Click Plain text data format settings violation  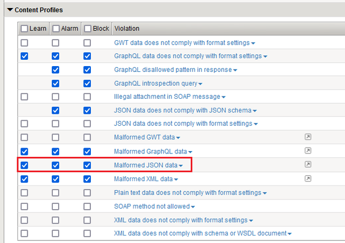click(x=187, y=192)
